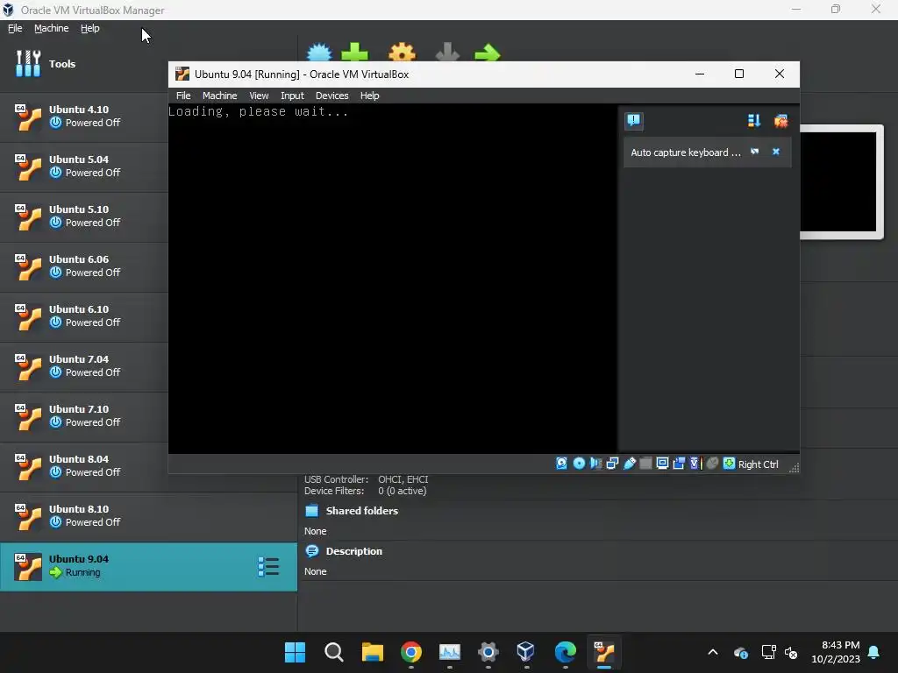Screen dimensions: 898x673
Task: Open Google Chrome from the taskbar
Action: coord(410,652)
